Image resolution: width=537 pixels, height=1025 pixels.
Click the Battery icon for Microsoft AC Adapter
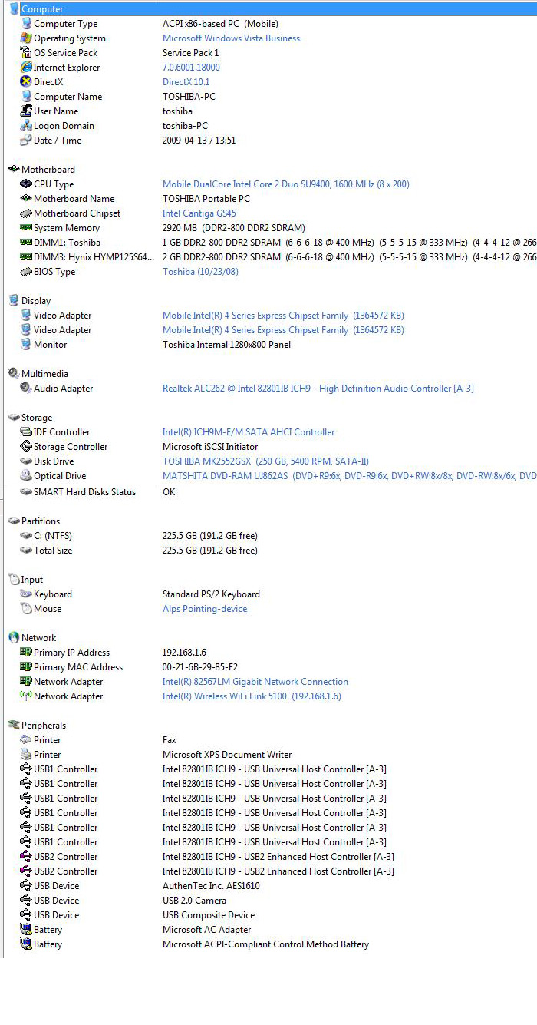pyautogui.click(x=26, y=930)
